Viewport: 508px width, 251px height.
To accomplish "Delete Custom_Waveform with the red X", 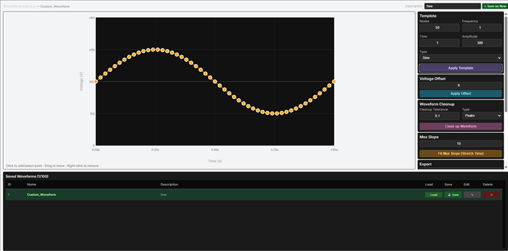I will pyautogui.click(x=491, y=194).
